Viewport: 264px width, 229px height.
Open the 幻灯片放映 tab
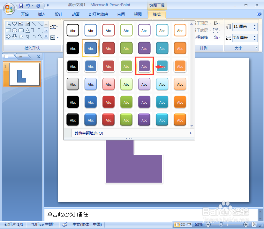[98, 14]
